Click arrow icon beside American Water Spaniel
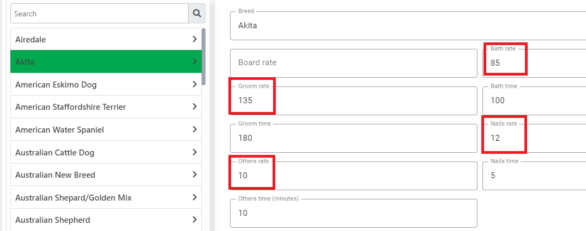 (x=195, y=129)
